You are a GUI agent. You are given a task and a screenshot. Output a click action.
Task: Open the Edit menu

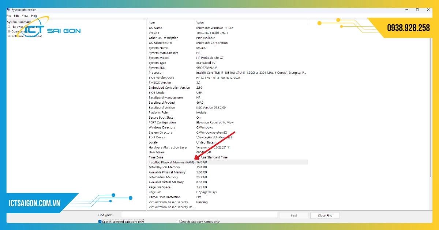pos(16,16)
